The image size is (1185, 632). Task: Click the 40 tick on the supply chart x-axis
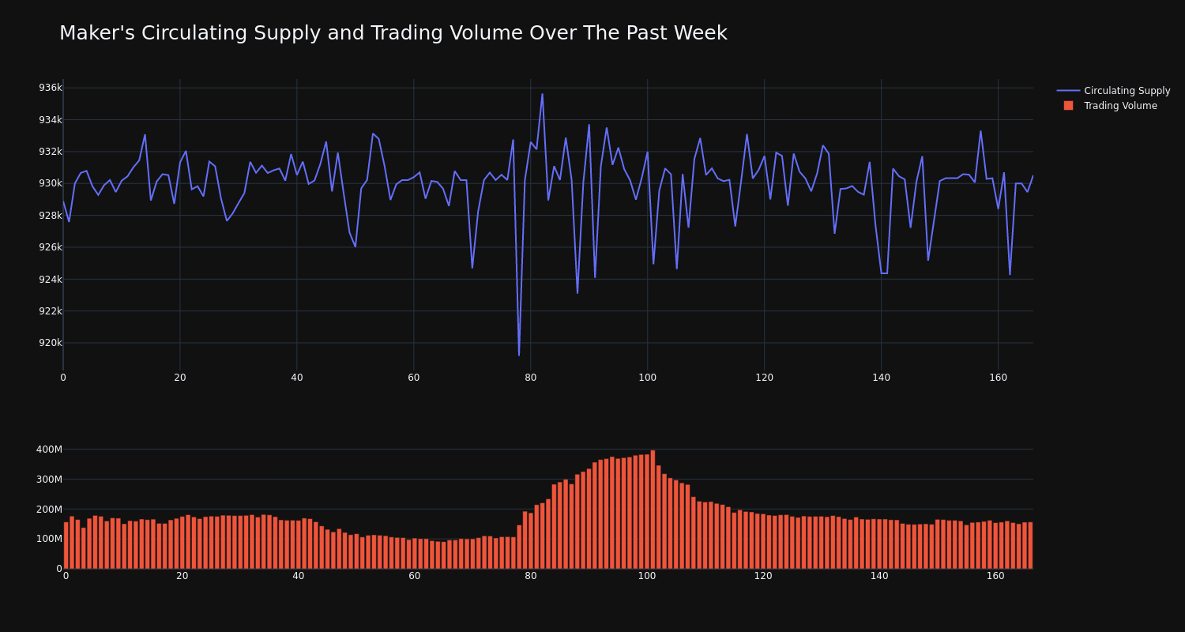click(297, 378)
